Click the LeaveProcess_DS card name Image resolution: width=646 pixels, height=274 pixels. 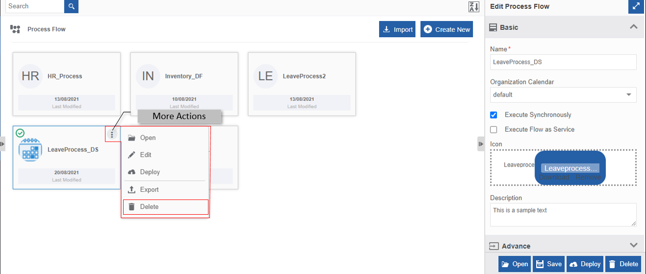click(x=73, y=149)
